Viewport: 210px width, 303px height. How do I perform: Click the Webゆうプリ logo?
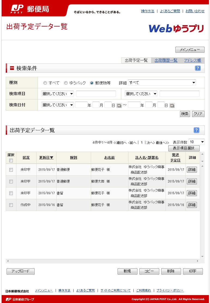click(176, 28)
